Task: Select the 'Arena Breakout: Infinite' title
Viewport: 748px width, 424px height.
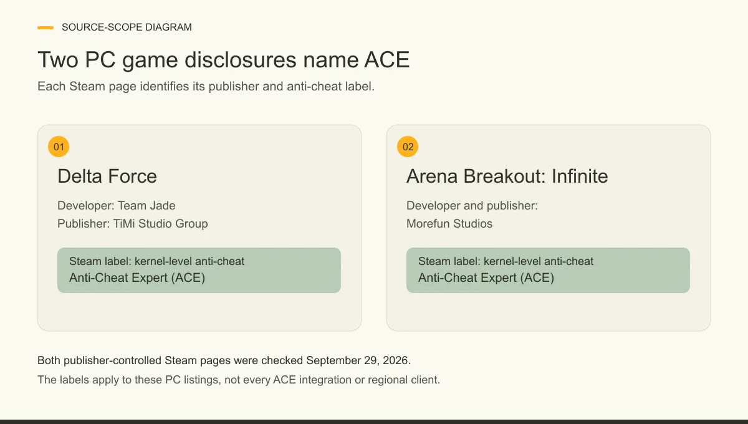Action: 507,176
